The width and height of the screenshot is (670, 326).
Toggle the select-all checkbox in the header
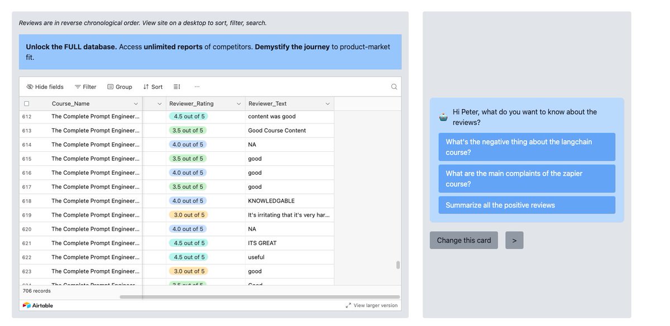point(26,103)
